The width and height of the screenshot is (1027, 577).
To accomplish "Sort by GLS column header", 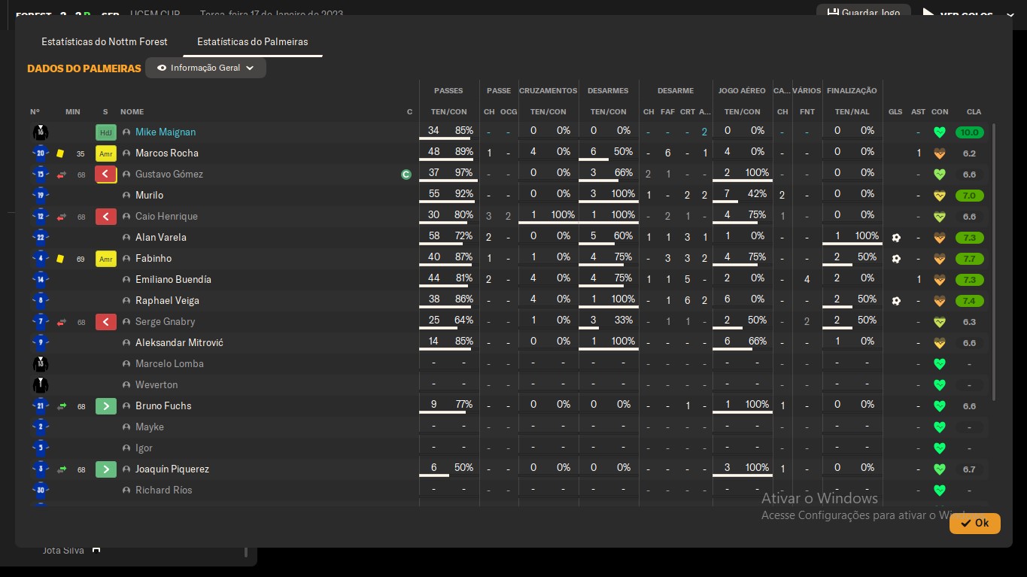I will 895,111.
